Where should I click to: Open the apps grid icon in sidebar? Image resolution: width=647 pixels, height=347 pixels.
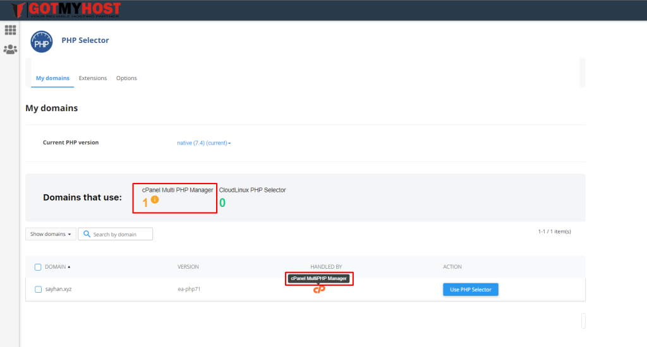[x=10, y=30]
